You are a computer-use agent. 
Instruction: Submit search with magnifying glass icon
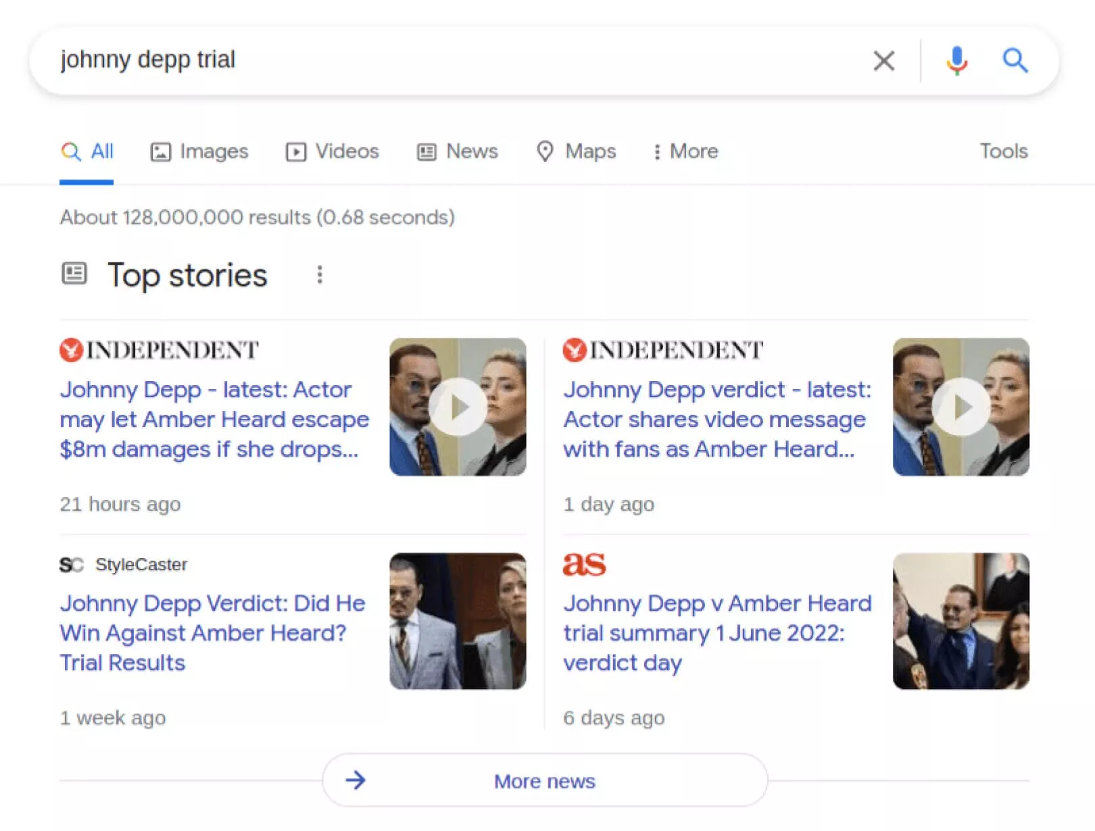coord(1015,61)
